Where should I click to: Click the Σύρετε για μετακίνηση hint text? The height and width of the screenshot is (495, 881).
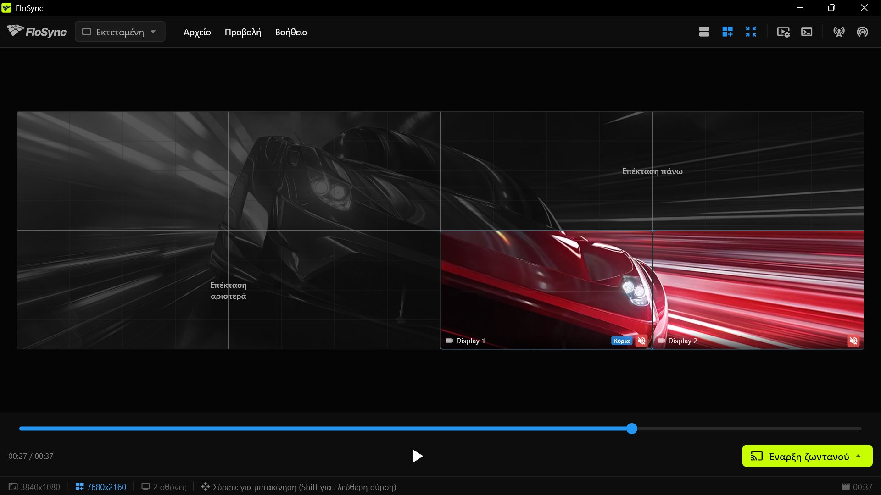pyautogui.click(x=304, y=487)
